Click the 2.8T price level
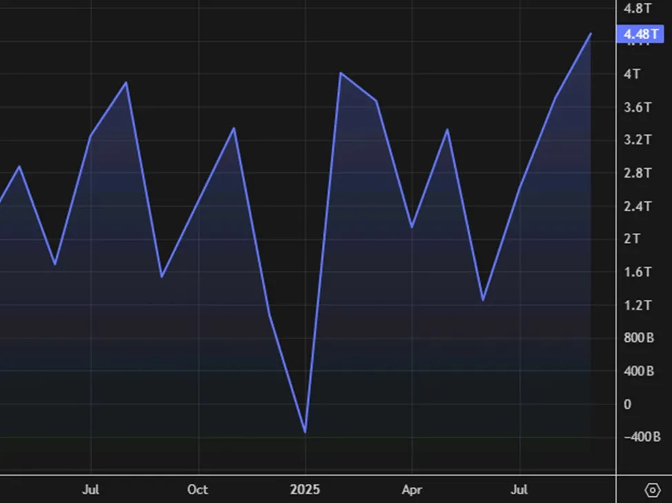672x503 pixels. [637, 173]
